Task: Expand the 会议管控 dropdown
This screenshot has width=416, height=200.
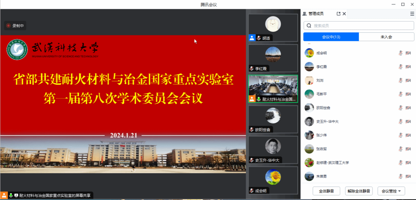Action: click(x=391, y=191)
